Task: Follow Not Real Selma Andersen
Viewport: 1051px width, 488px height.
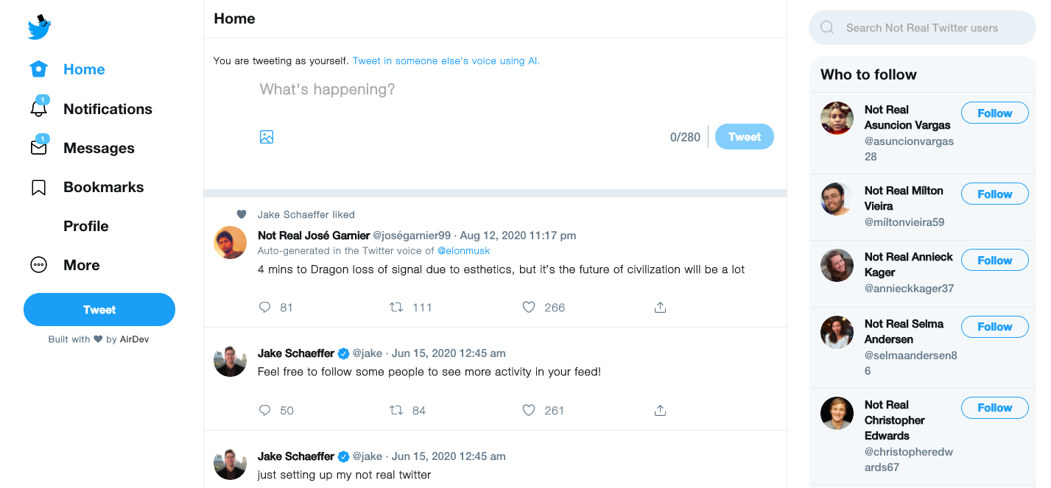Action: (x=994, y=327)
